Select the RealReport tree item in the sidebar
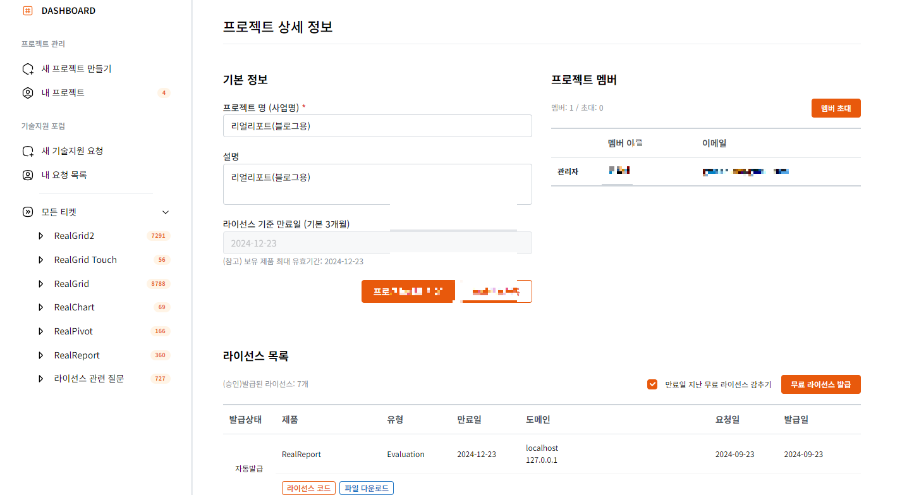Viewport: 907px width, 495px height. [x=77, y=355]
